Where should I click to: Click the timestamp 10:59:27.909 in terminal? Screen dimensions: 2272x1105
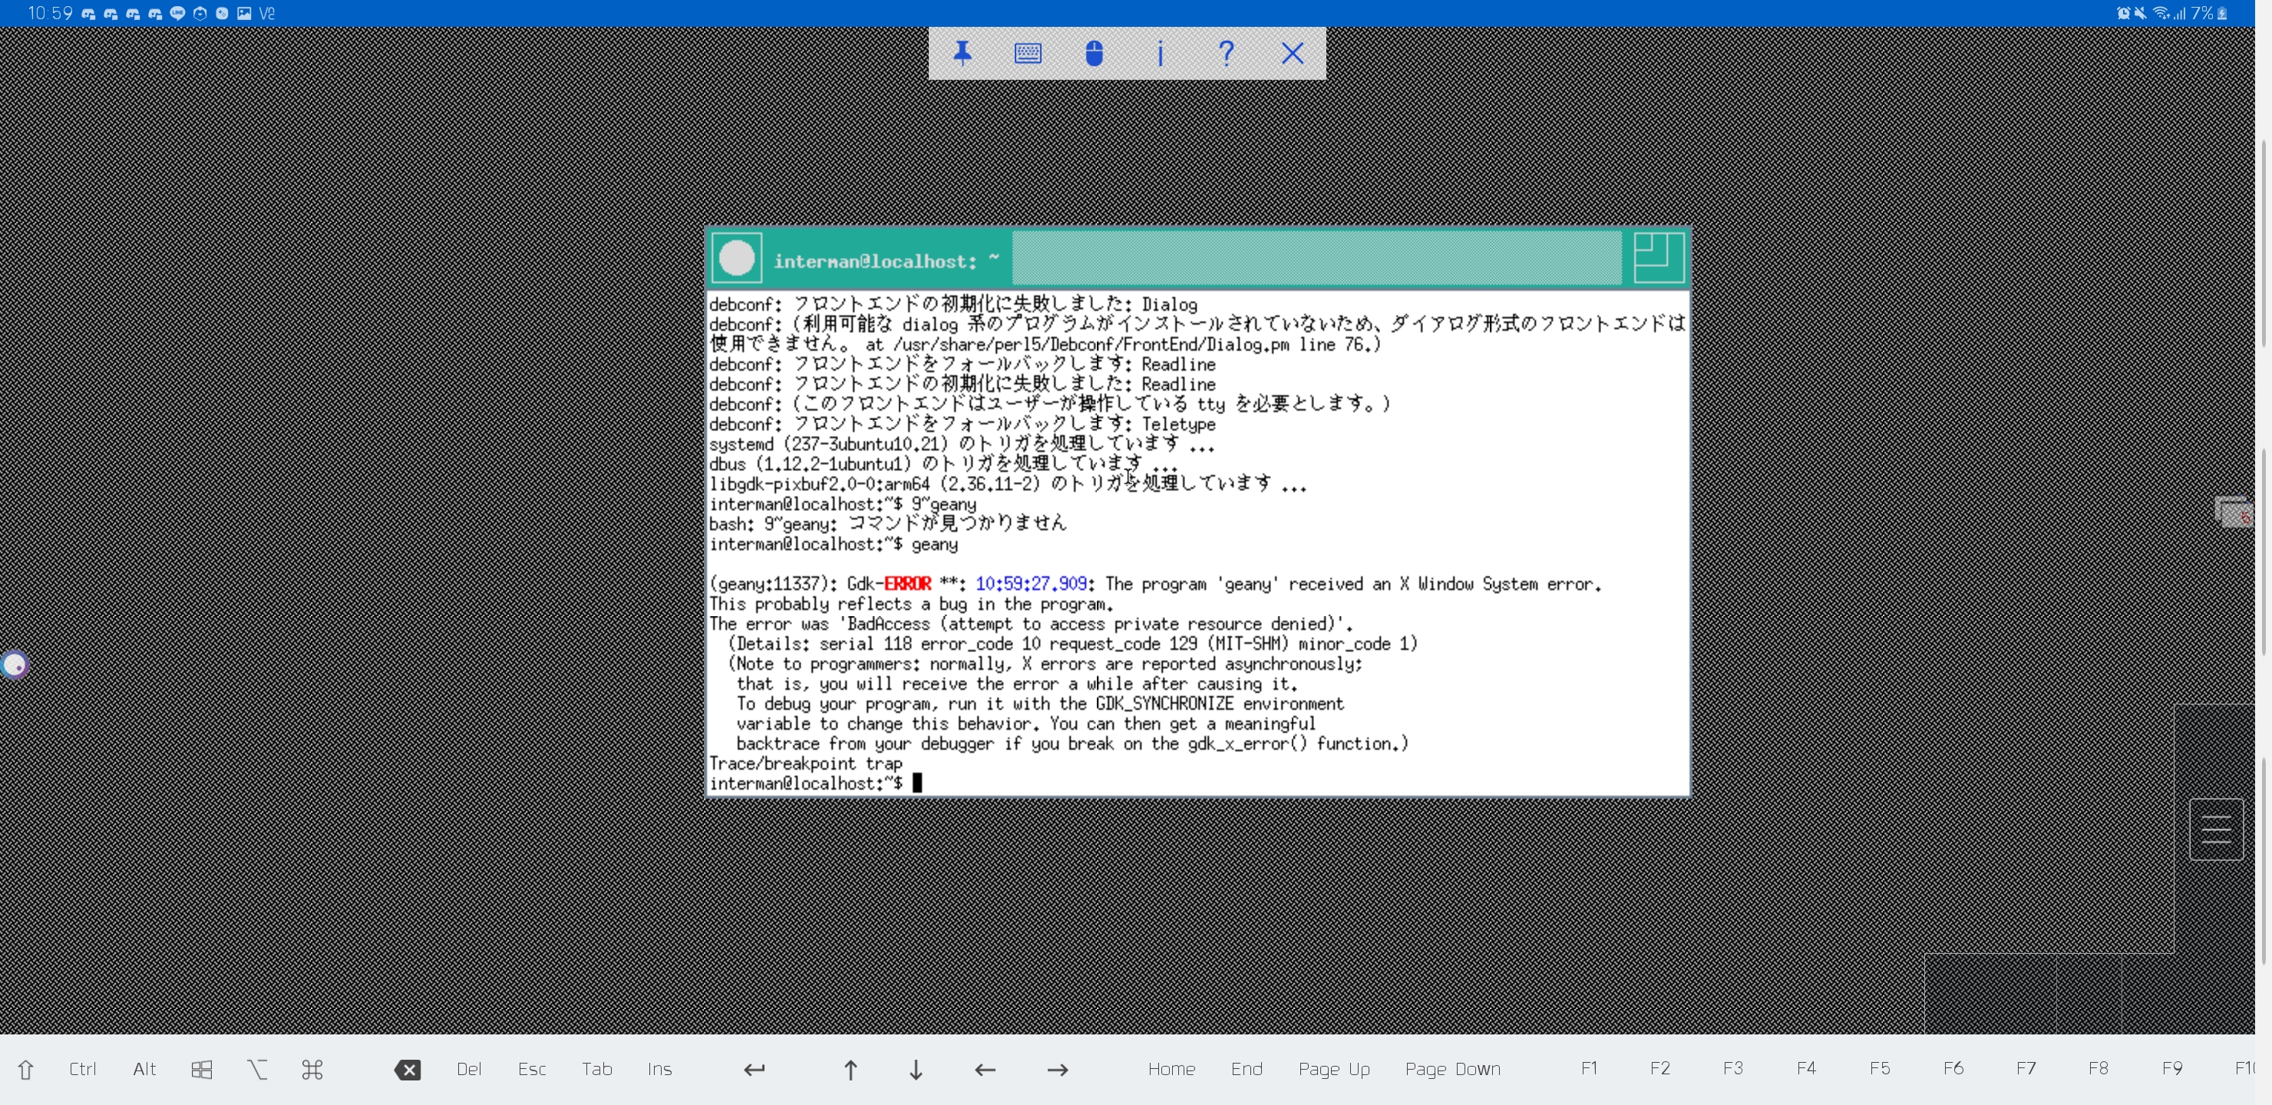coord(1030,584)
